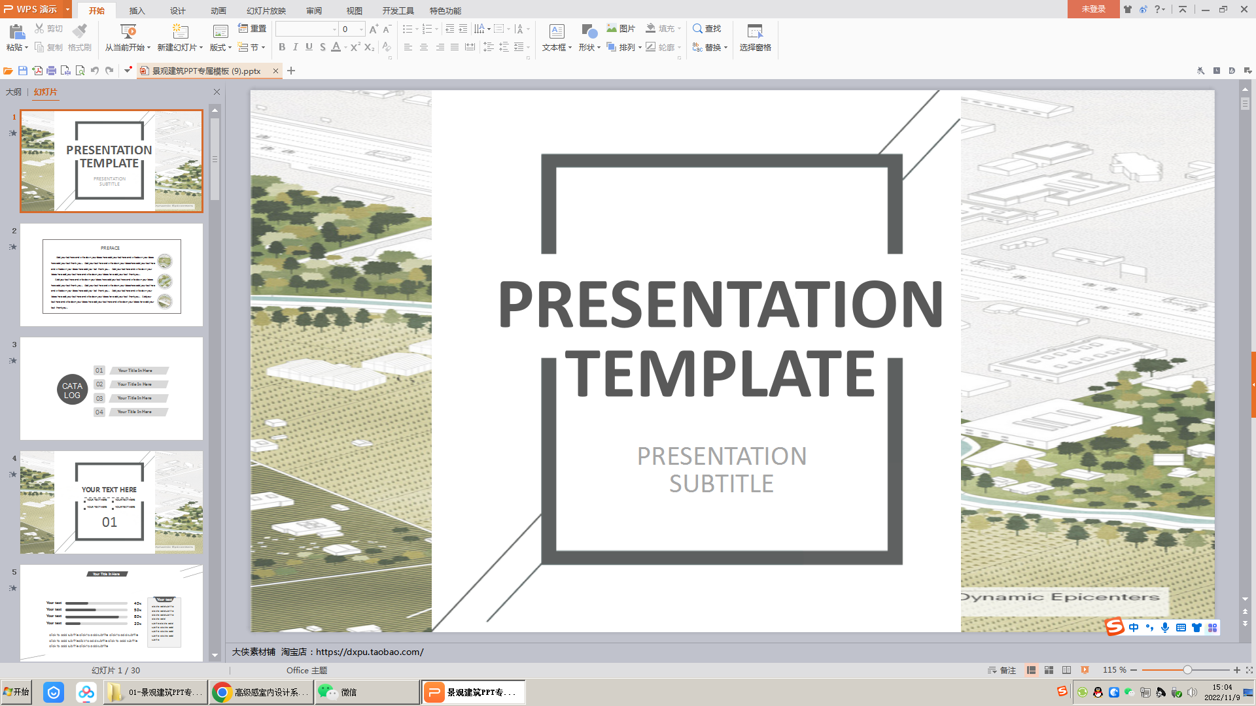Open the 幻灯片放映 (Slide Show) tab

(266, 10)
